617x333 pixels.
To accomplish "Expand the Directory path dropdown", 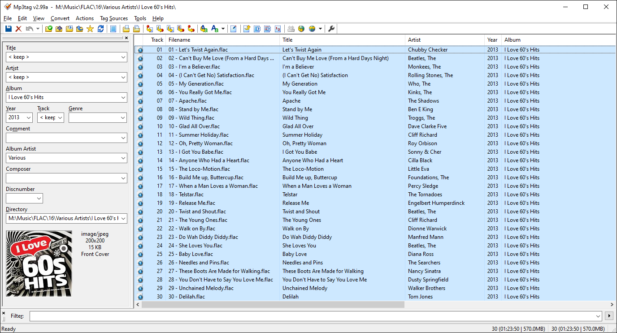I will (123, 218).
